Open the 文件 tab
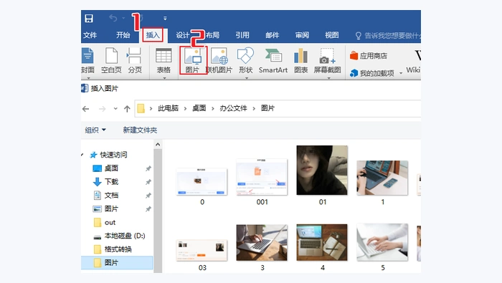The image size is (502, 283). coord(90,35)
